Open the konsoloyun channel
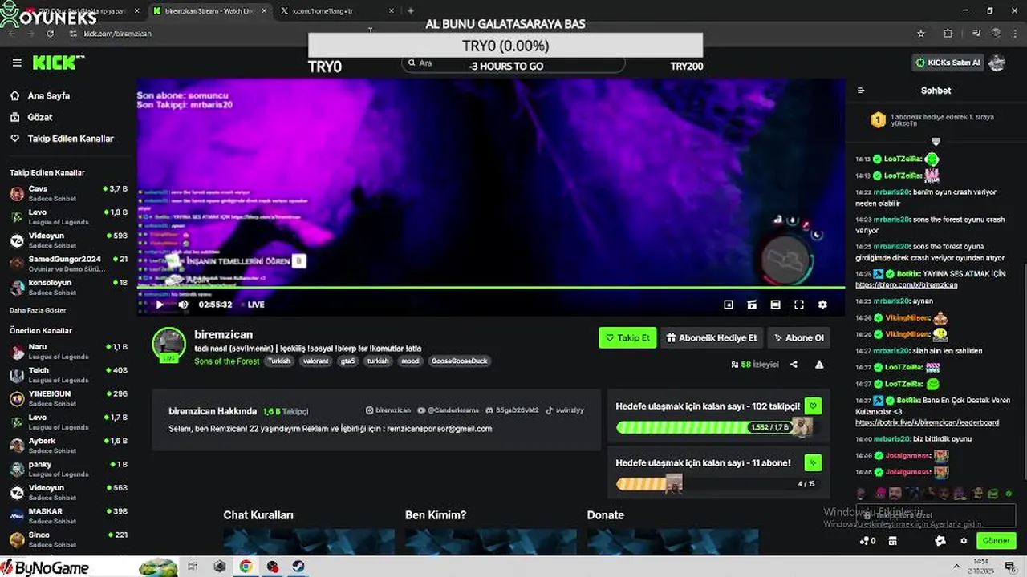Image resolution: width=1027 pixels, height=577 pixels. [68, 287]
